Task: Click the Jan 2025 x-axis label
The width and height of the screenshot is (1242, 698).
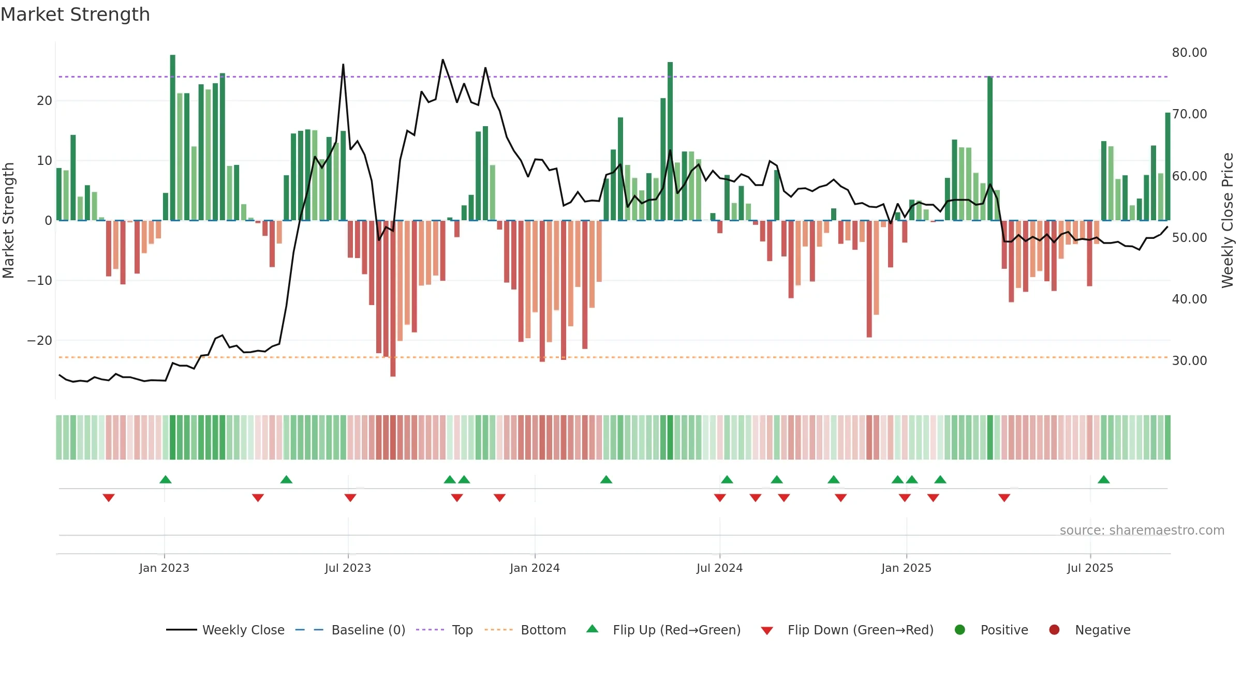Action: click(x=906, y=568)
